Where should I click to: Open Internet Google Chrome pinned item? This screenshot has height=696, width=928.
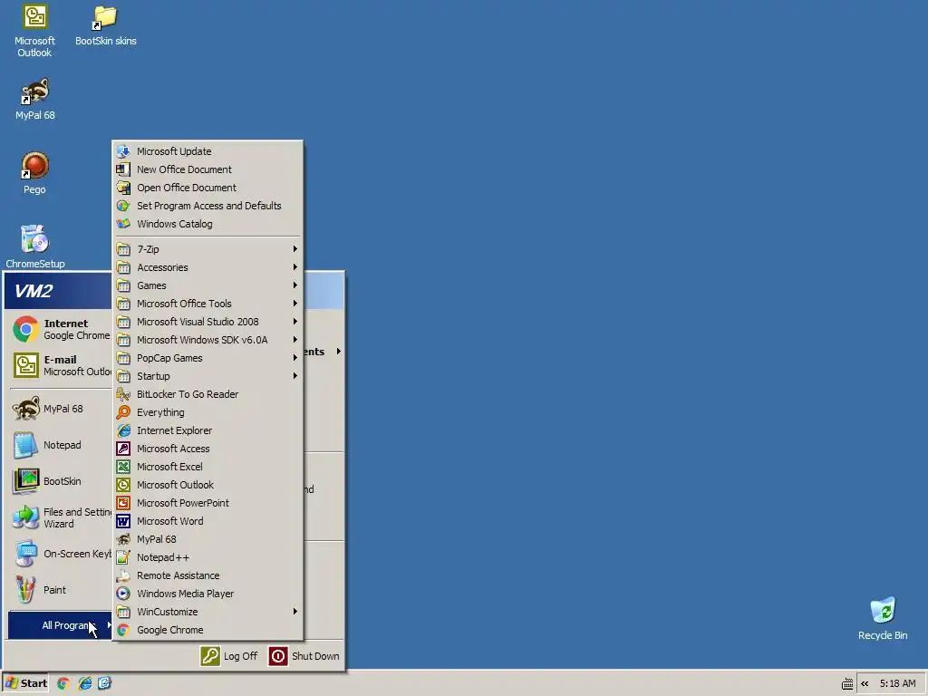61,329
